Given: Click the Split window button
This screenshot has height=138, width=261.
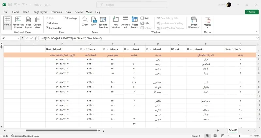Looking at the screenshot, I should 145,18.
